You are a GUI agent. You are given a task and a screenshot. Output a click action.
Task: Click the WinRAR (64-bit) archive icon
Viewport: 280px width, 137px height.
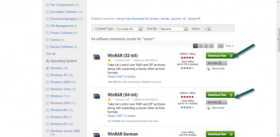pos(96,96)
